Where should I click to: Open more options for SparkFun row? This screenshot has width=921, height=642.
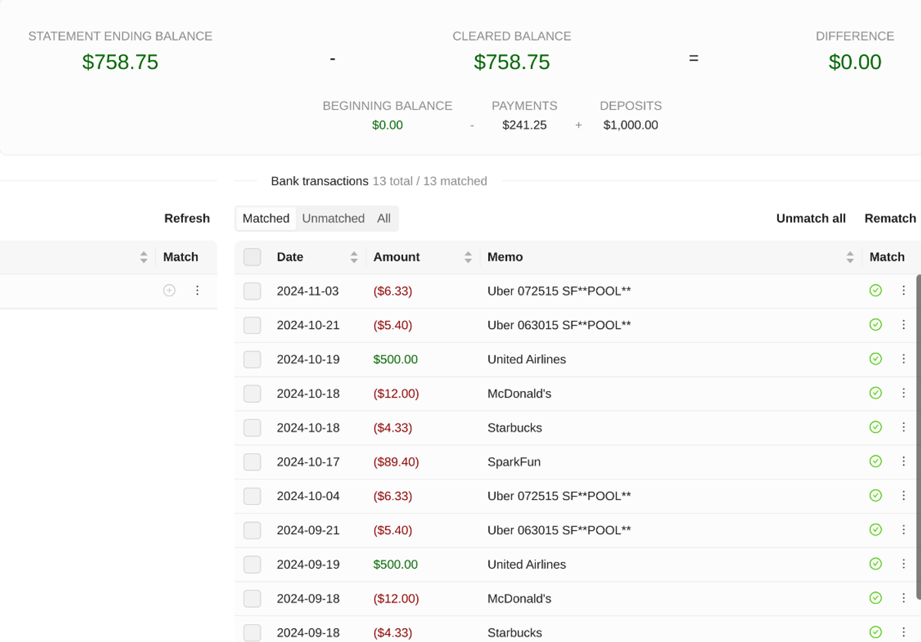903,461
